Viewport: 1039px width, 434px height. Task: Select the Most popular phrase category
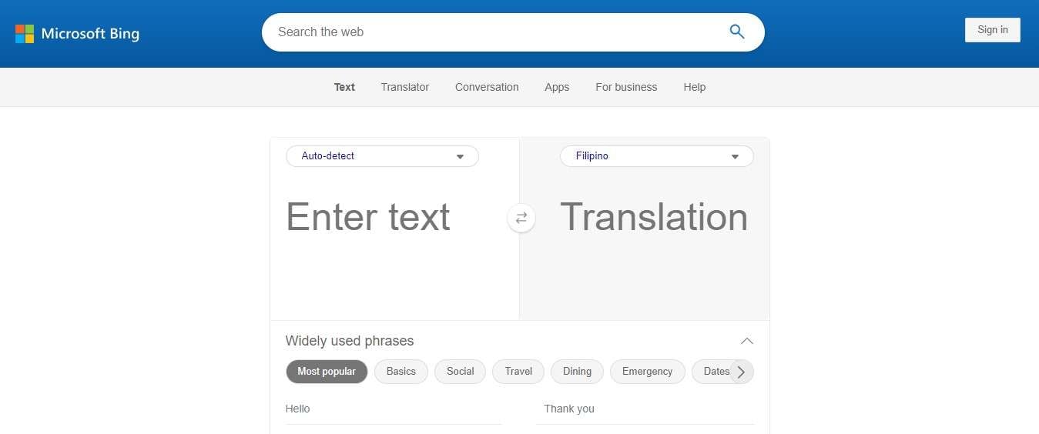[327, 372]
